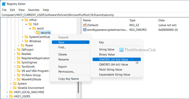Click the Power folder icon
Screen dimensions: 189x99
coord(22,45)
